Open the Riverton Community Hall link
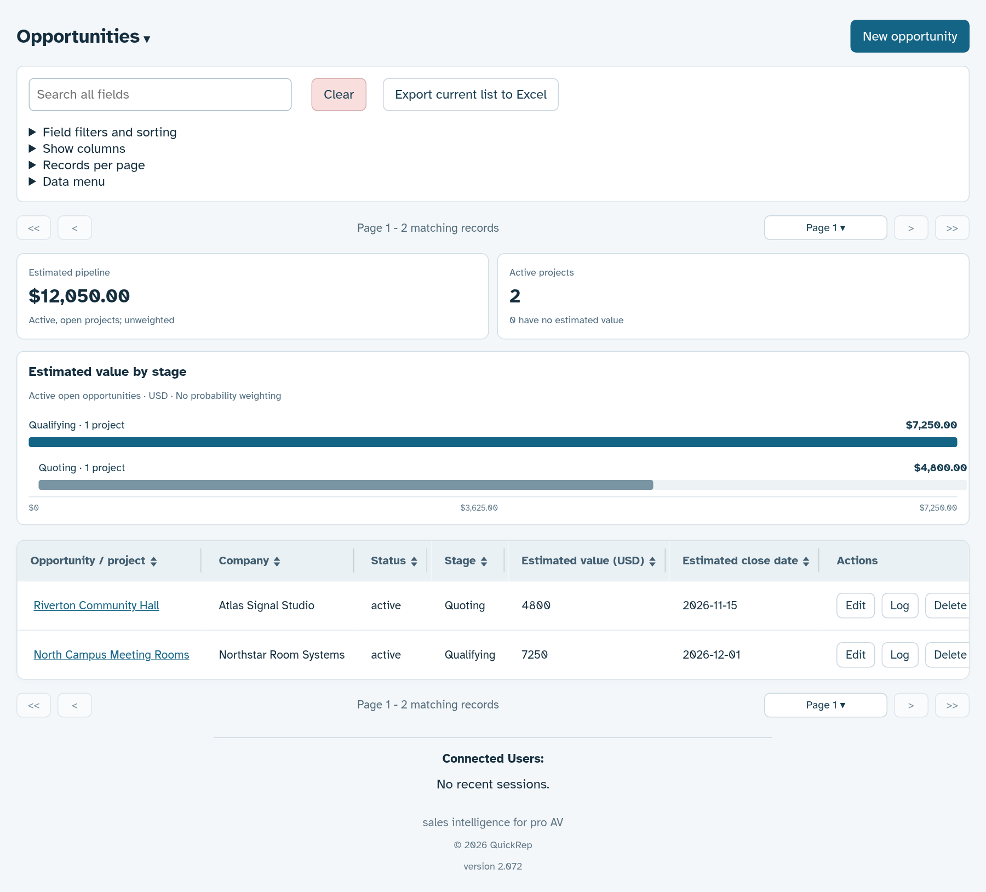Viewport: 986px width, 892px height. (x=96, y=605)
